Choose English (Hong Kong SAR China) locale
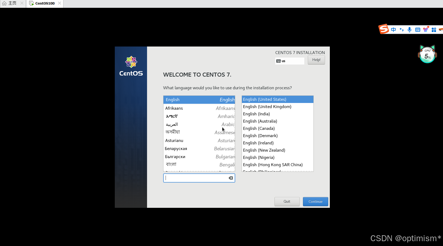The height and width of the screenshot is (246, 443). click(x=278, y=165)
